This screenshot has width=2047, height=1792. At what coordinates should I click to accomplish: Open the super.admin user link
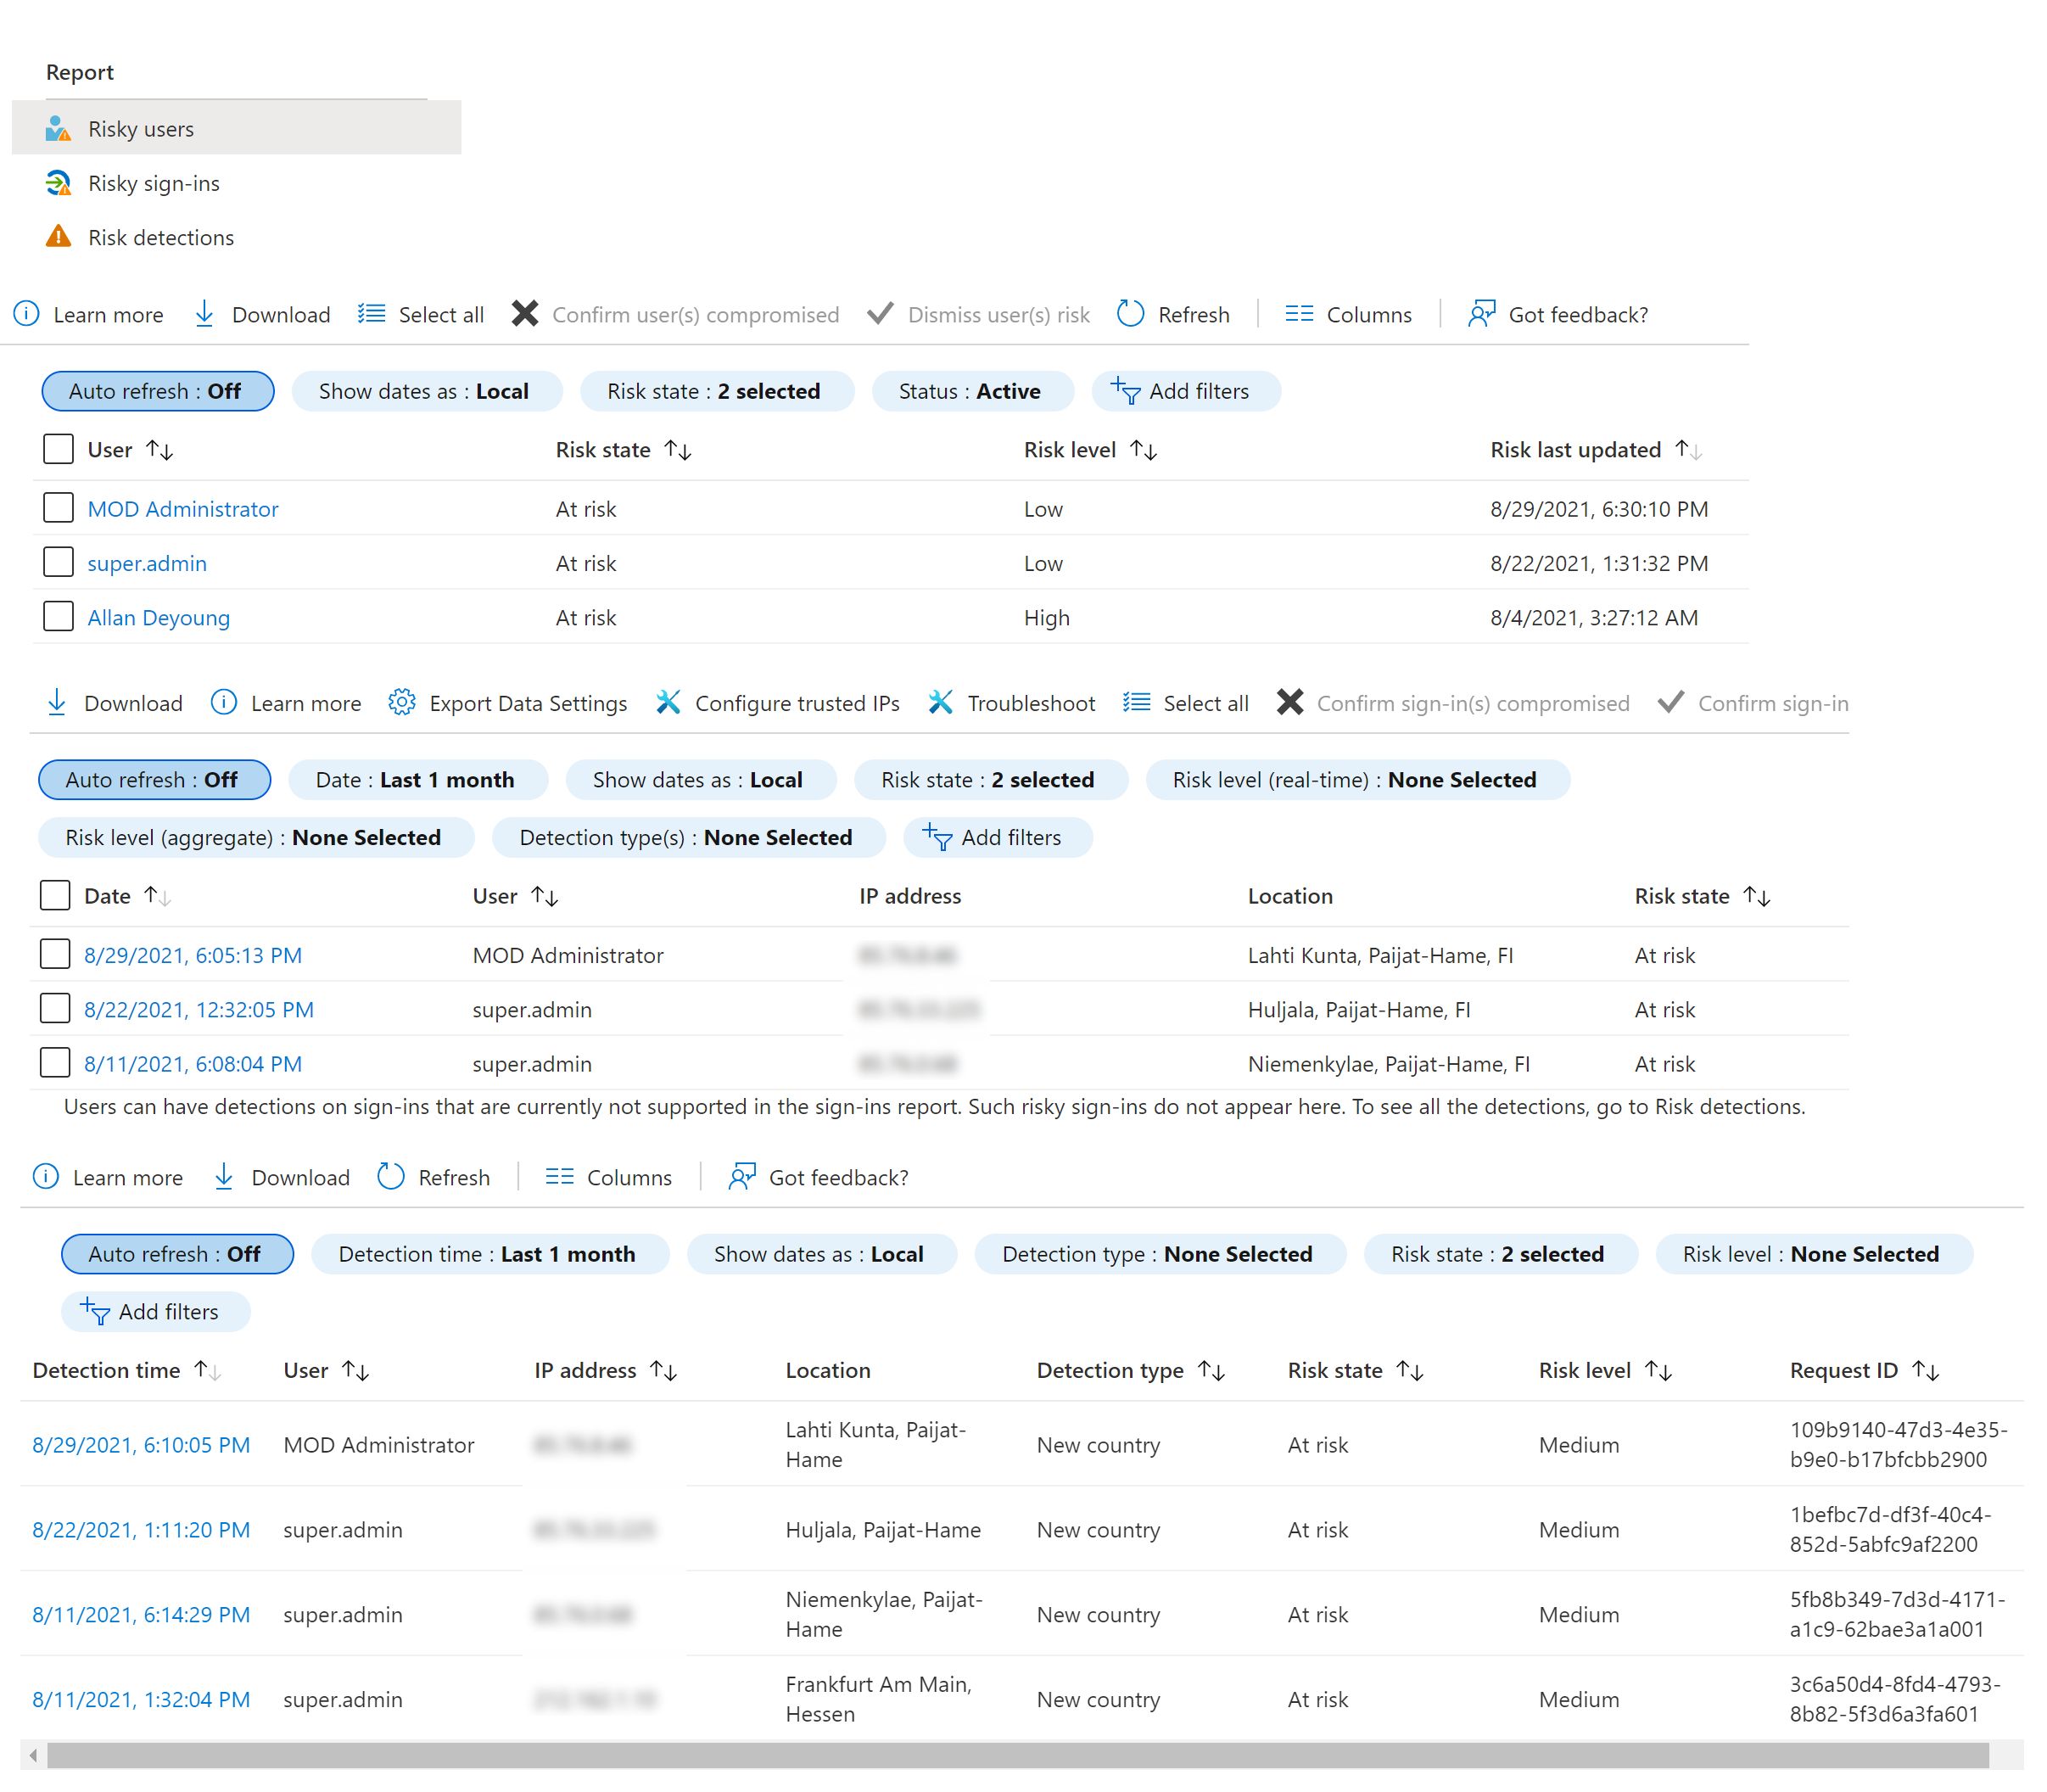pyautogui.click(x=147, y=563)
